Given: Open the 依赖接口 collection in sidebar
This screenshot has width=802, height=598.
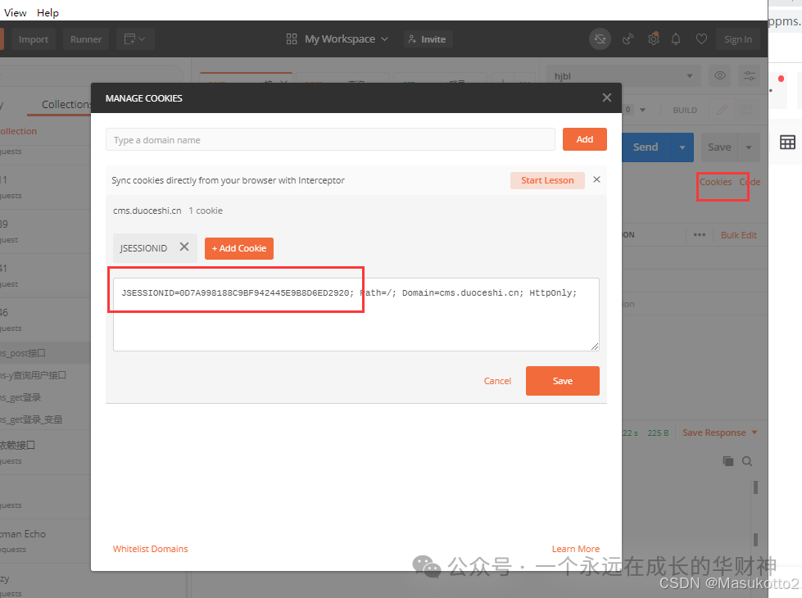Looking at the screenshot, I should 45,452.
